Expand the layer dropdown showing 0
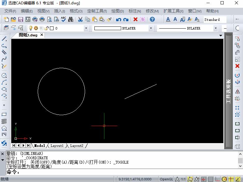Screen dimensions: 243x182 pos(86,28)
